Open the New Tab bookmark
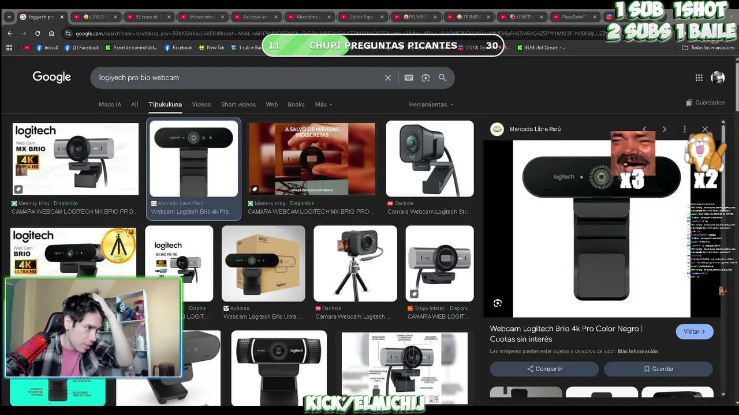The image size is (739, 415). point(211,48)
